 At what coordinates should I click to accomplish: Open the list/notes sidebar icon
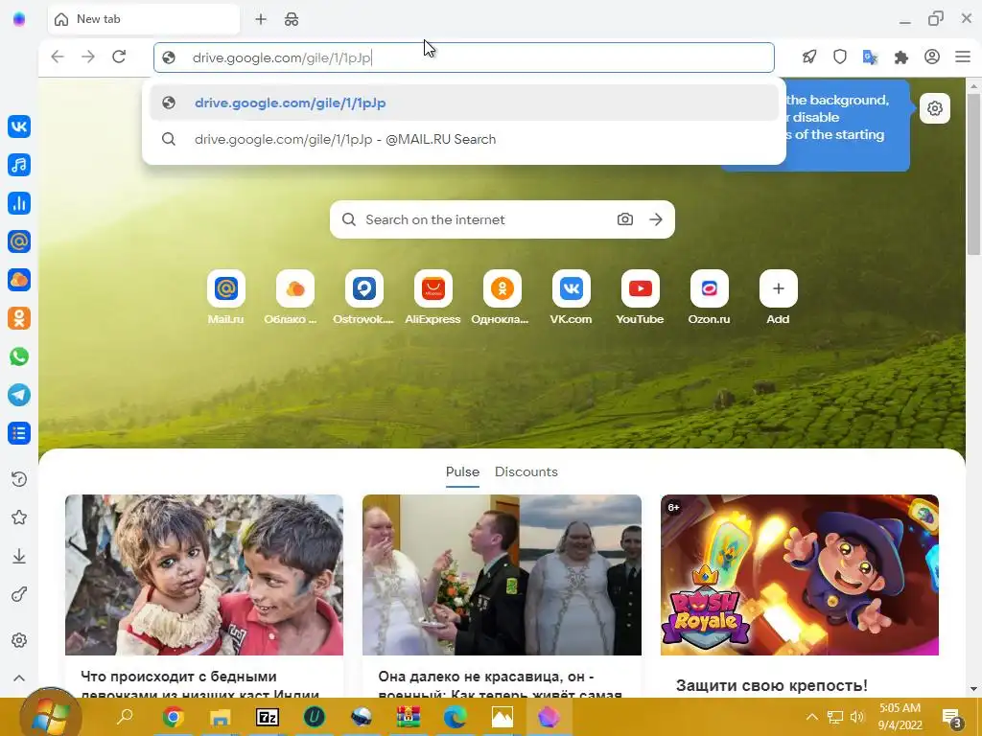(19, 433)
